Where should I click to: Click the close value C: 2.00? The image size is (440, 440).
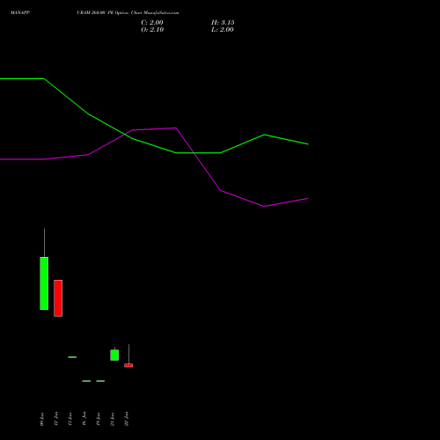[x=152, y=23]
